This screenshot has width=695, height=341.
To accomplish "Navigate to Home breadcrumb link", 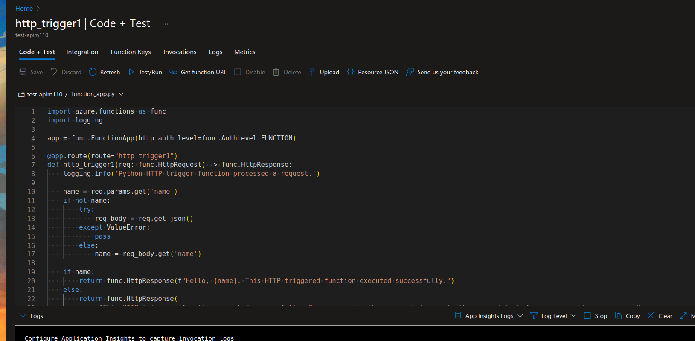I will pos(24,9).
